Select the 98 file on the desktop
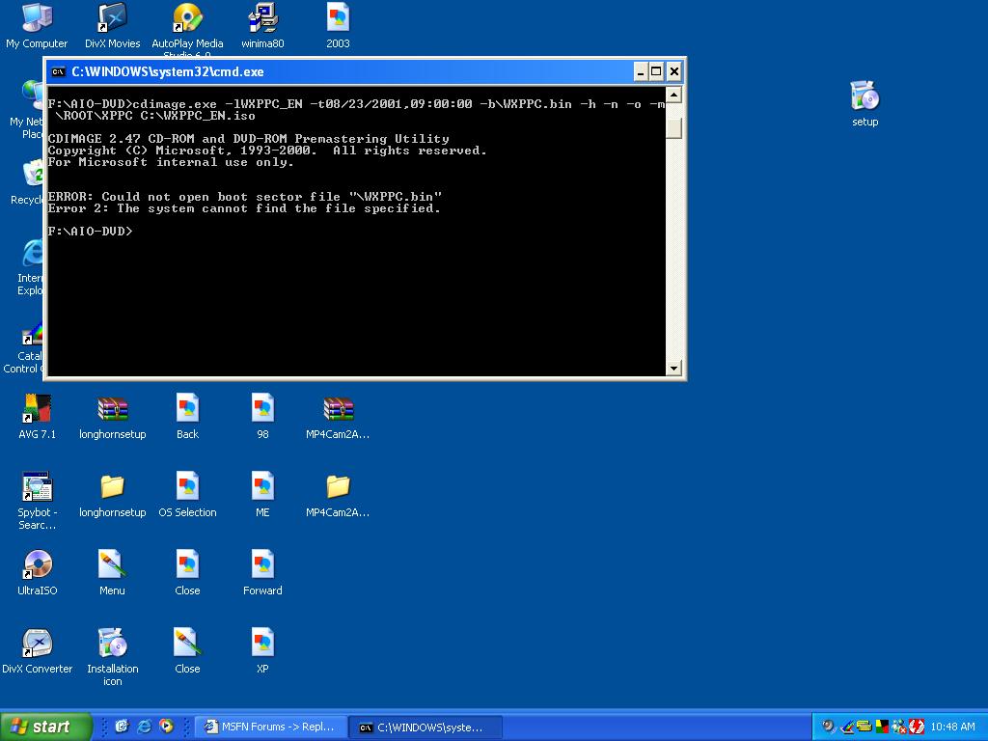988x741 pixels. [262, 417]
